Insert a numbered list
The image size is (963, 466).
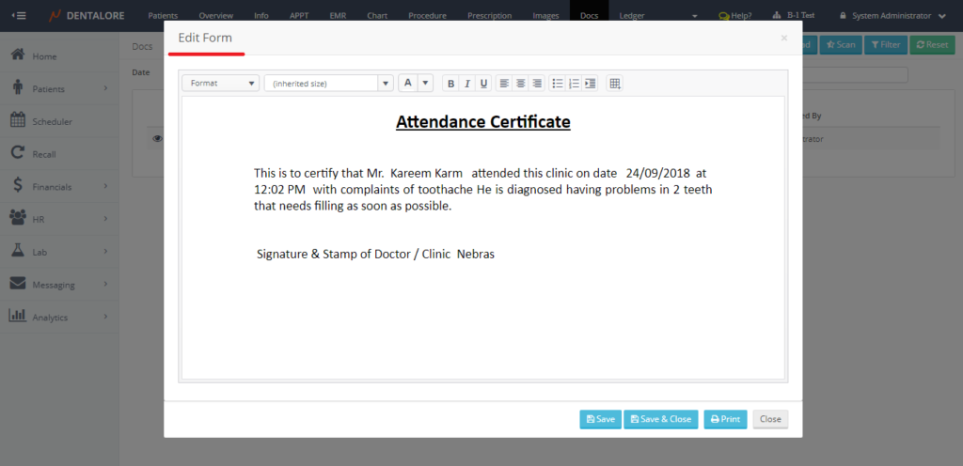[574, 84]
